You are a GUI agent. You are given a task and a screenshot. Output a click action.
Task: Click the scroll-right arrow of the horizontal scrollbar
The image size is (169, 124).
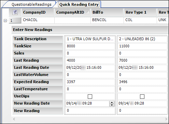click(166, 119)
